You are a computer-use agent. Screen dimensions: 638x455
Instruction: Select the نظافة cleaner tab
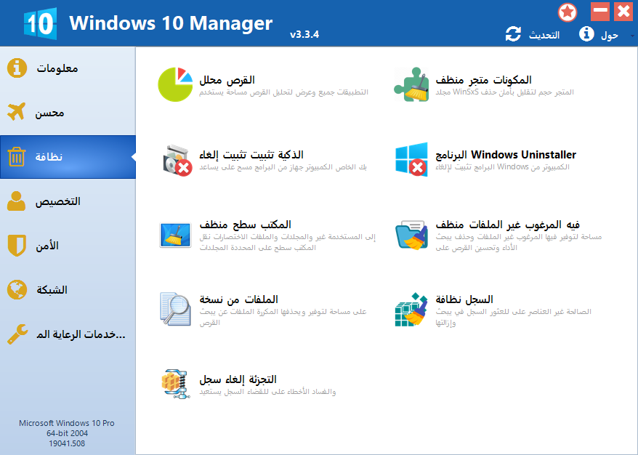point(68,157)
